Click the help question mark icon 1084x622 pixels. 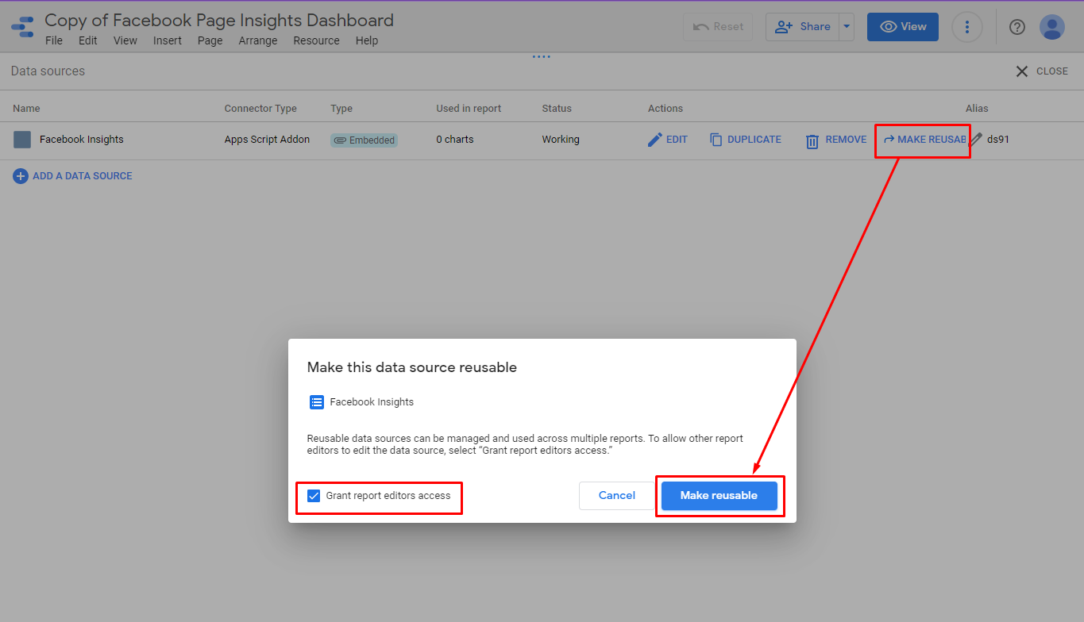[x=1016, y=27]
